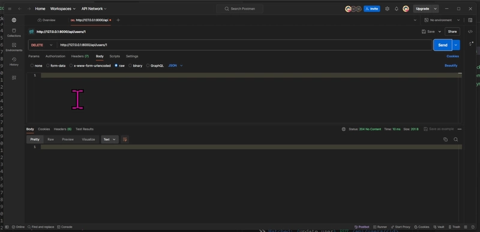
Task: Switch to the Scripts tab
Action: [115, 56]
